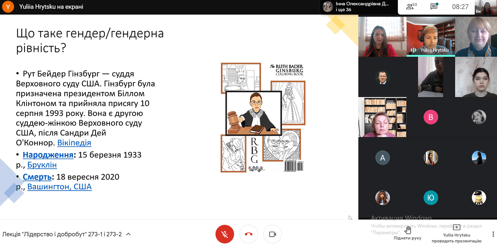
Task: Click the Вашингтон, США link
Action: point(59,187)
